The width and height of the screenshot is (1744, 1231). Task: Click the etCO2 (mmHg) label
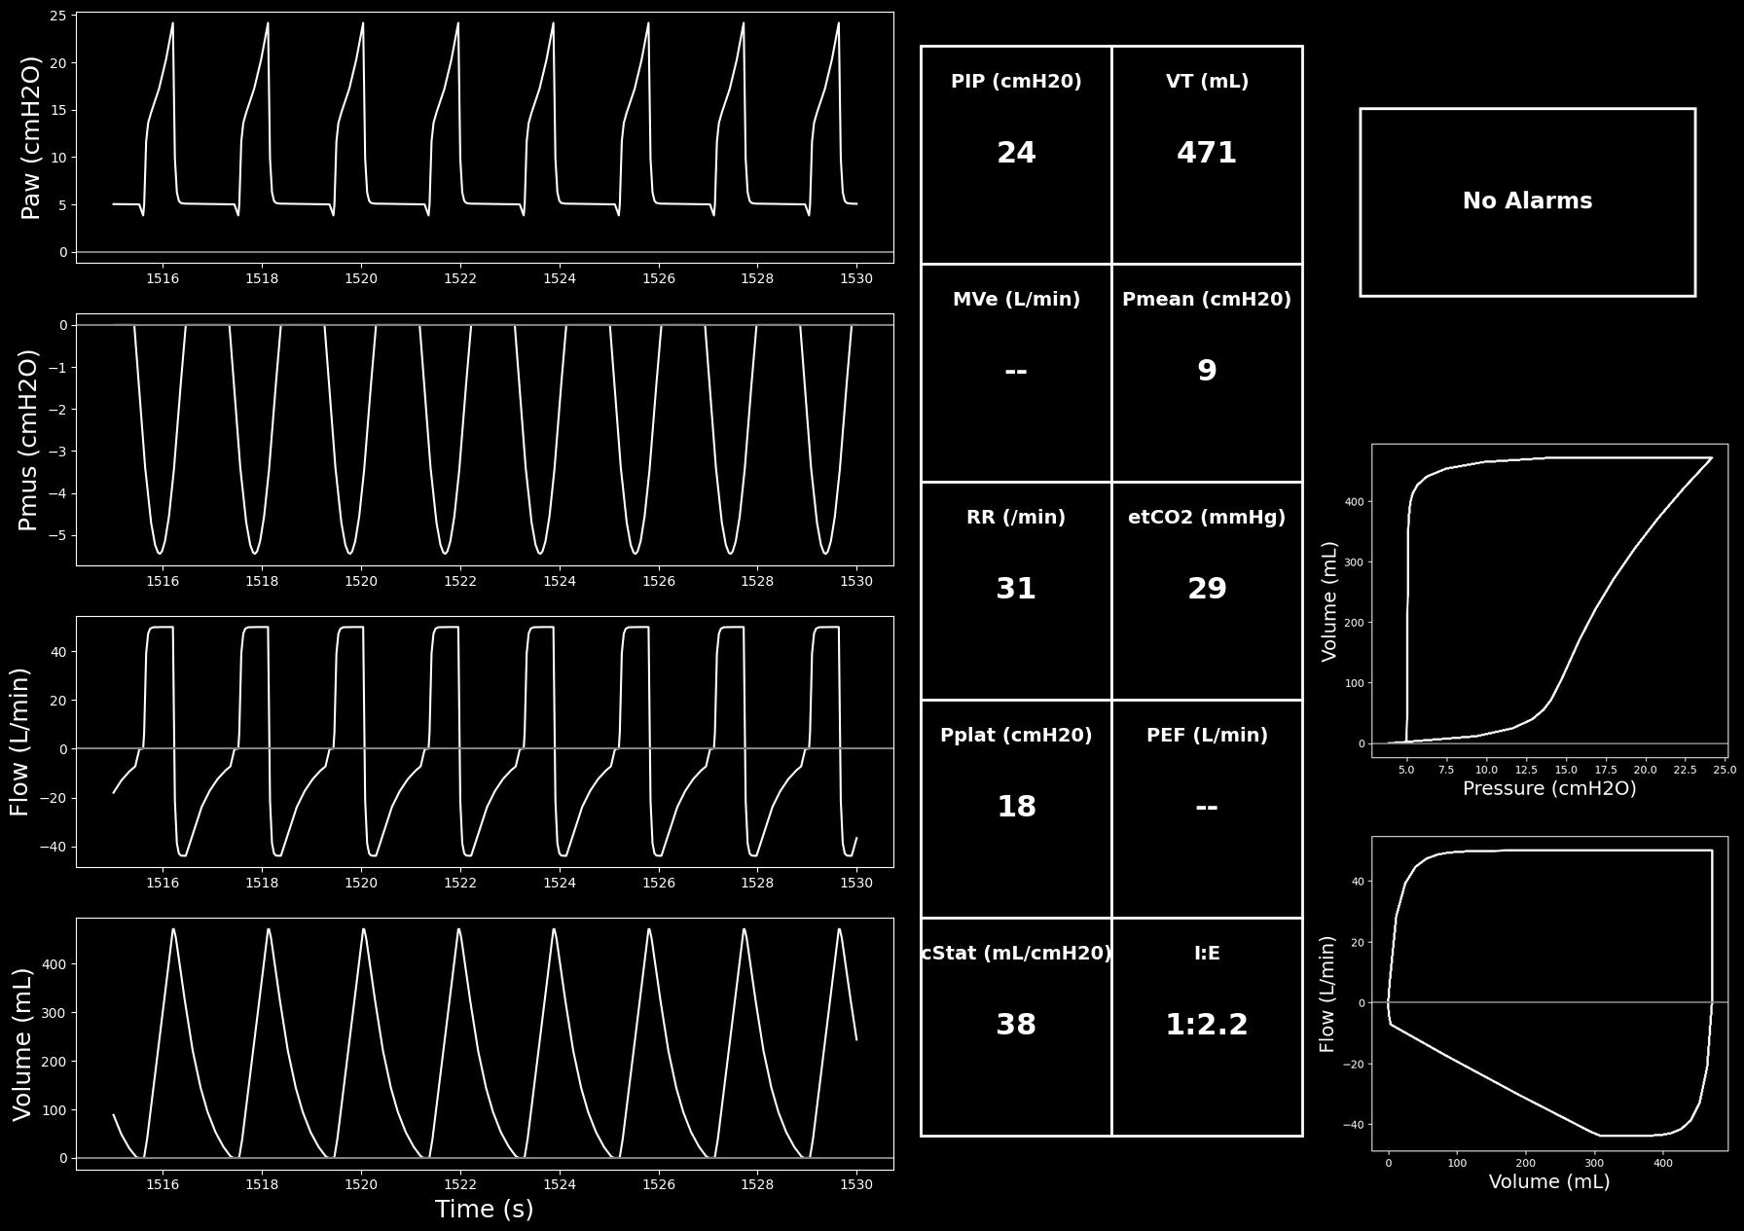(1207, 518)
